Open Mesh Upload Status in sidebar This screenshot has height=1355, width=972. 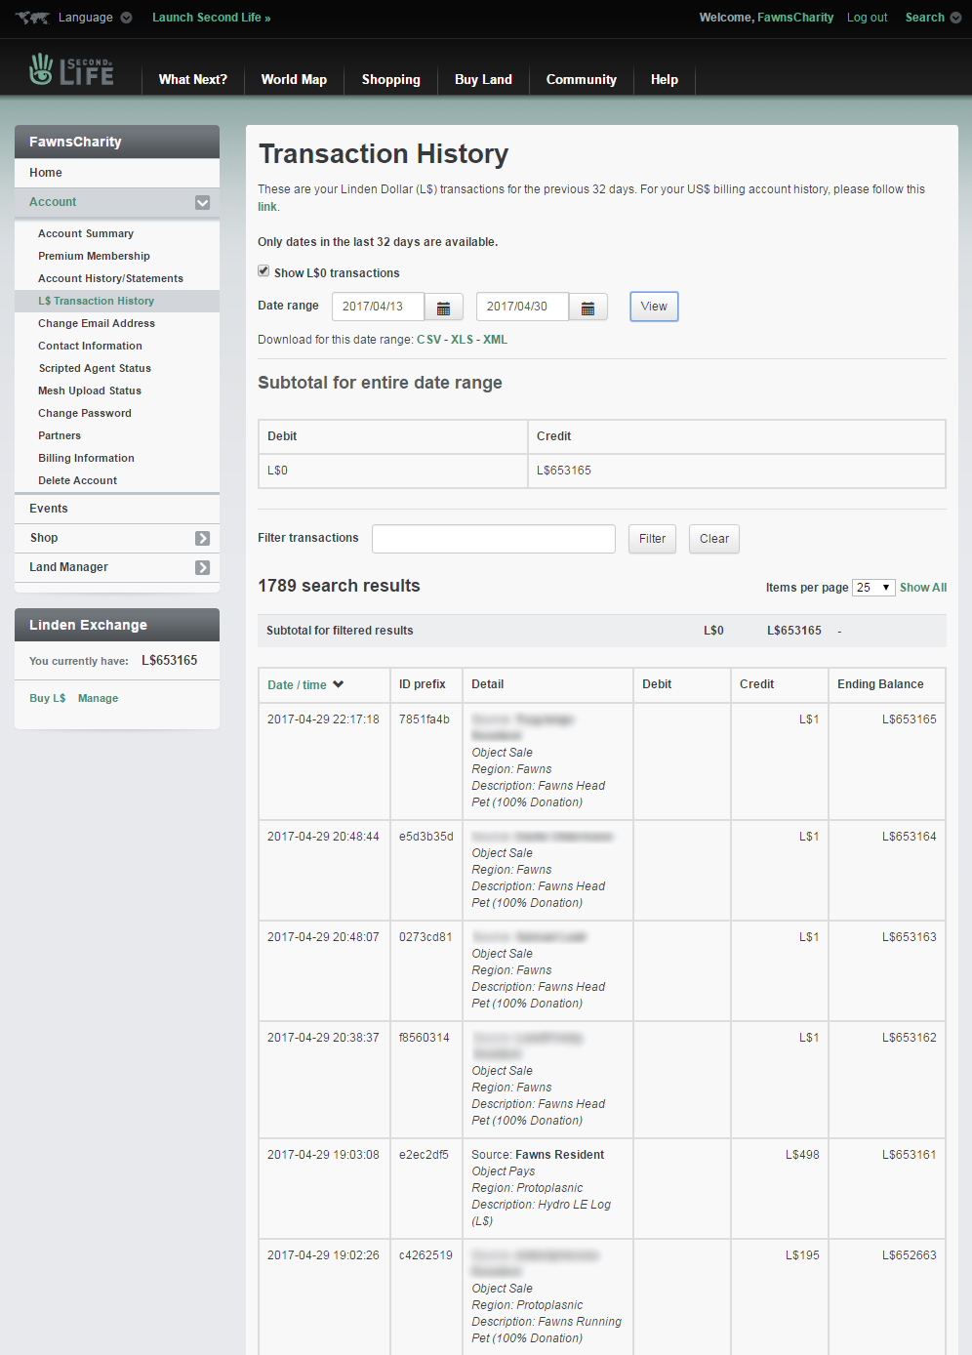pos(90,391)
